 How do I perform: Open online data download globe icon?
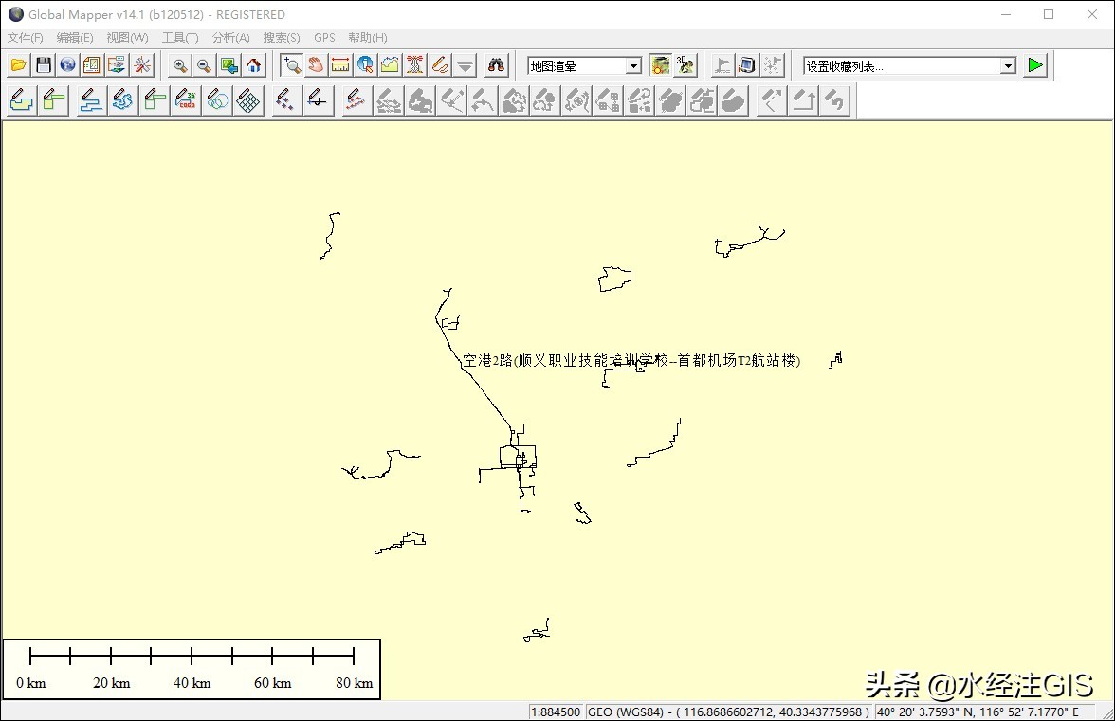click(67, 65)
